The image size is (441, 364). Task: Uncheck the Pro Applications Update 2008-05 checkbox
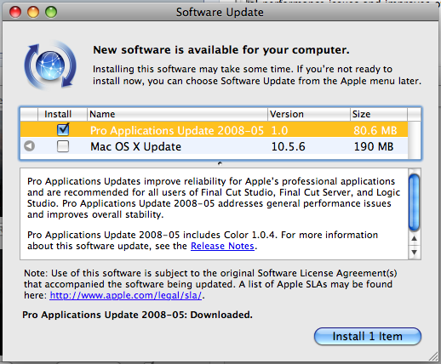click(x=63, y=130)
